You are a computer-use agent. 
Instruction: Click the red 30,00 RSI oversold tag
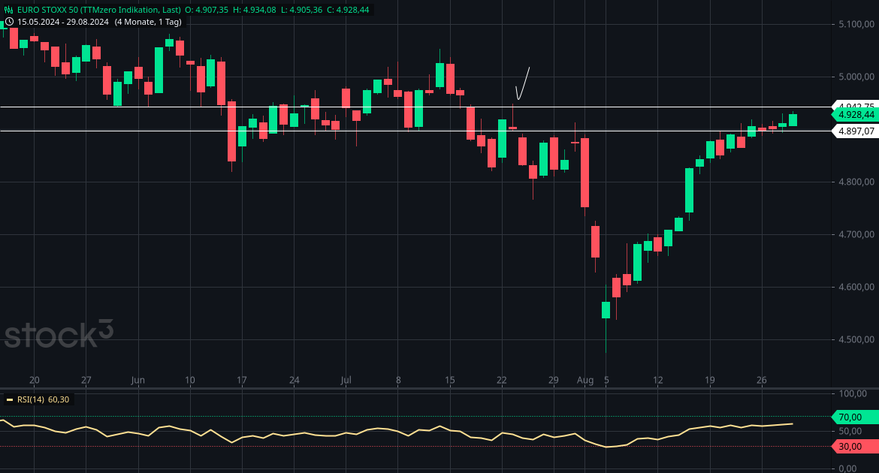point(855,447)
